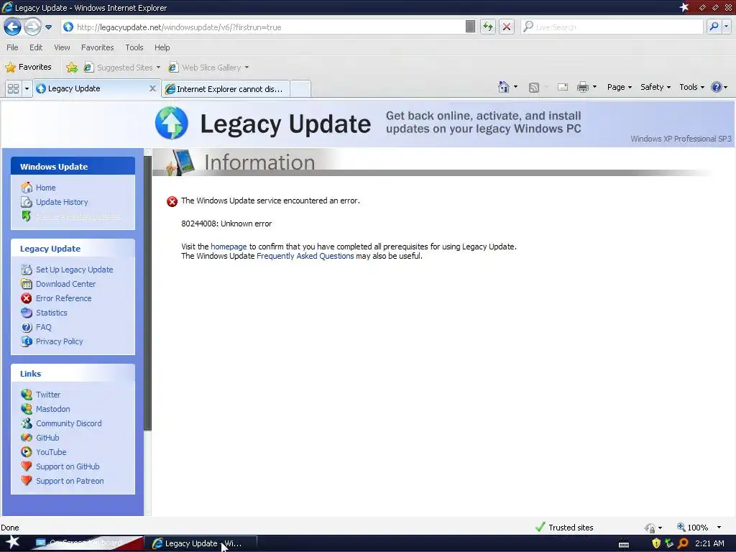
Task: Click the Print icon
Action: click(x=582, y=87)
